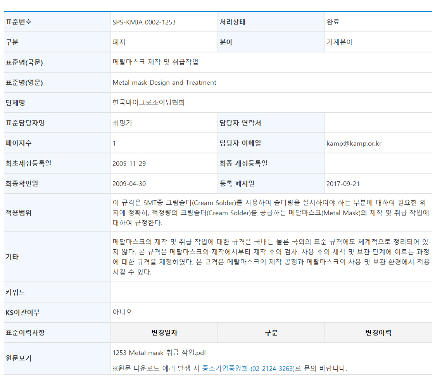Click the last confirmed date 2009-04-30
Screen dimensions: 435x386
click(129, 184)
